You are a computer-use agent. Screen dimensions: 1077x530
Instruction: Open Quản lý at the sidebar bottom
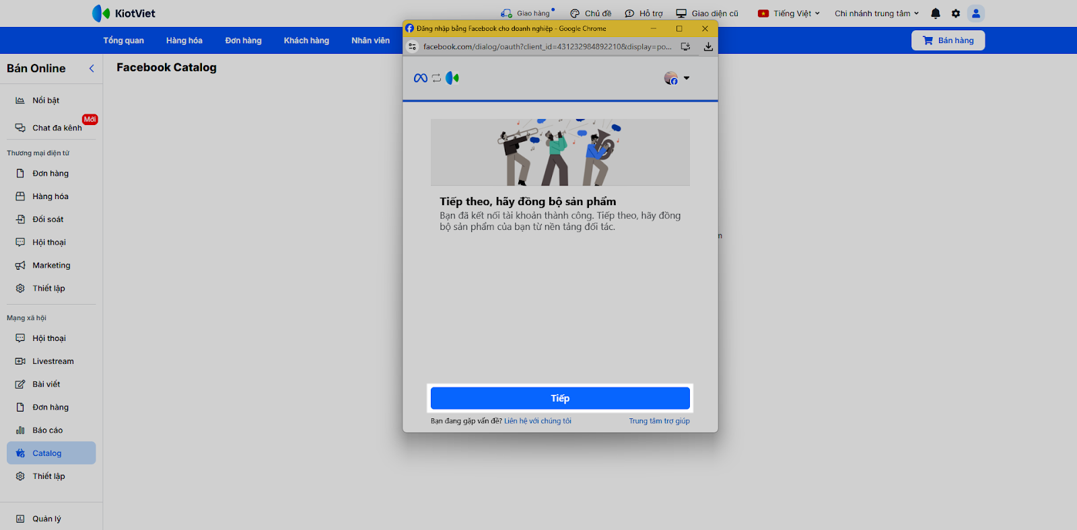click(x=51, y=519)
